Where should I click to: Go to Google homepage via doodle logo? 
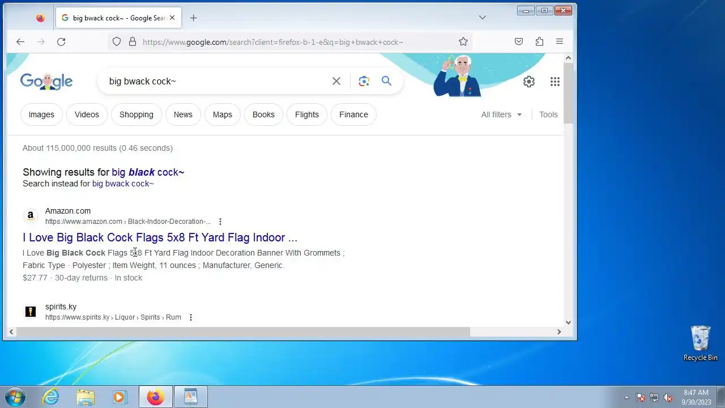[46, 82]
